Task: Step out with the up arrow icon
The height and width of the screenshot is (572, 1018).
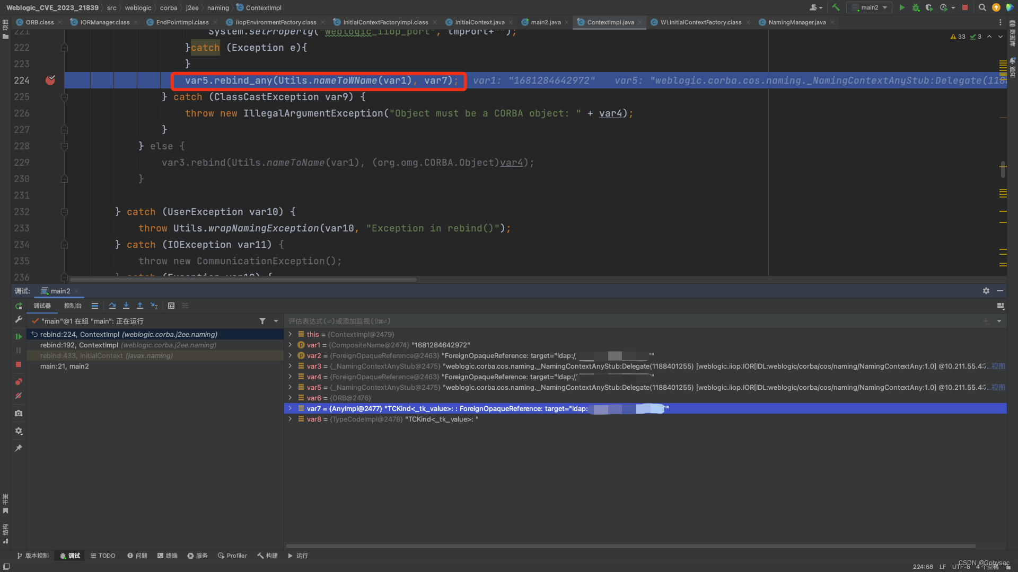Action: click(x=140, y=306)
